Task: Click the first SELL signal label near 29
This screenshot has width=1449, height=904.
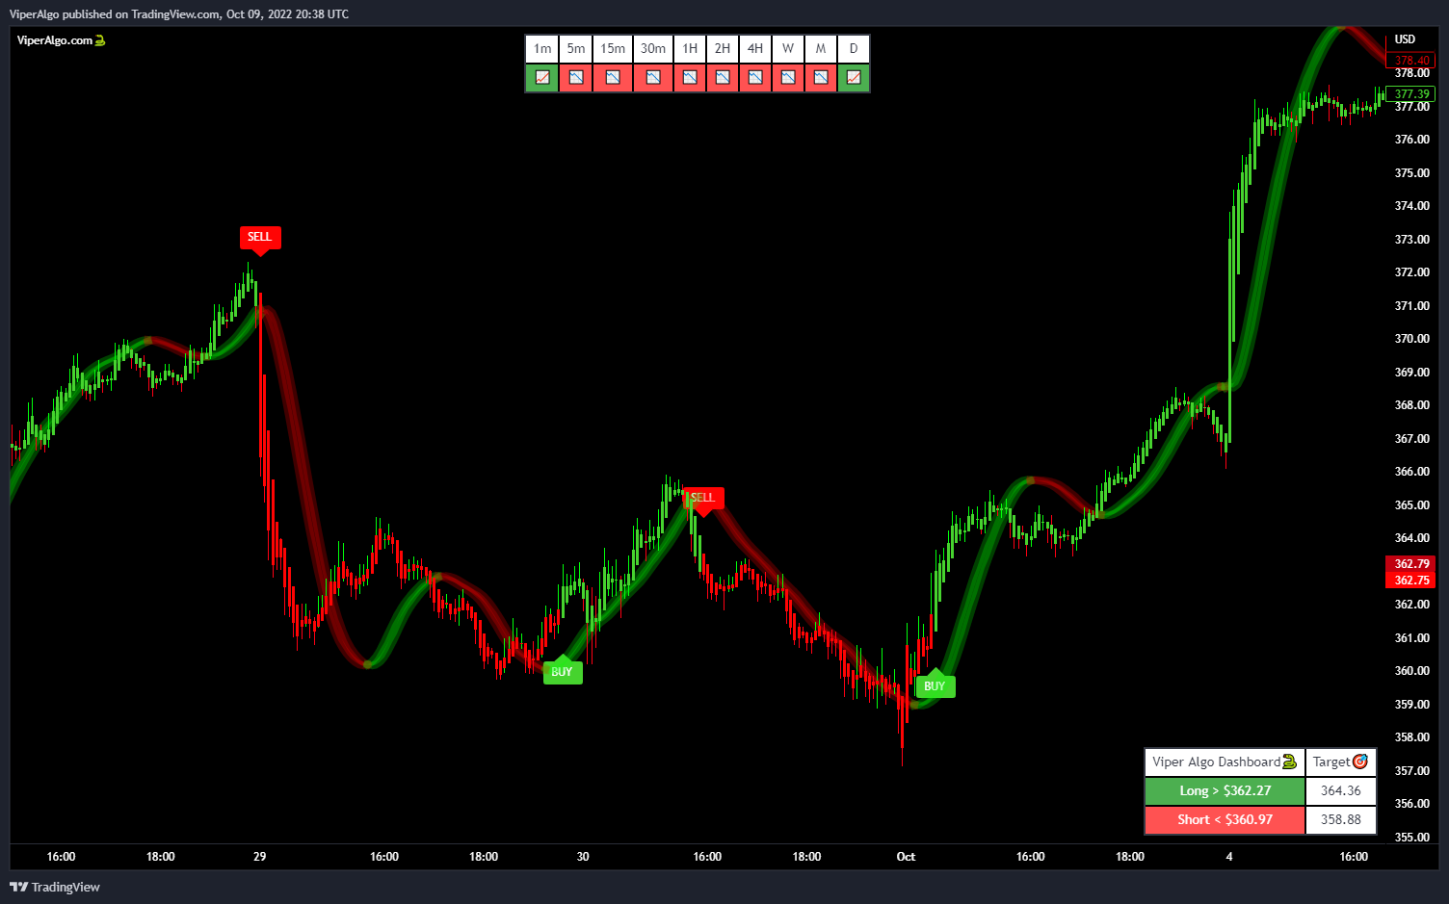Action: point(260,237)
